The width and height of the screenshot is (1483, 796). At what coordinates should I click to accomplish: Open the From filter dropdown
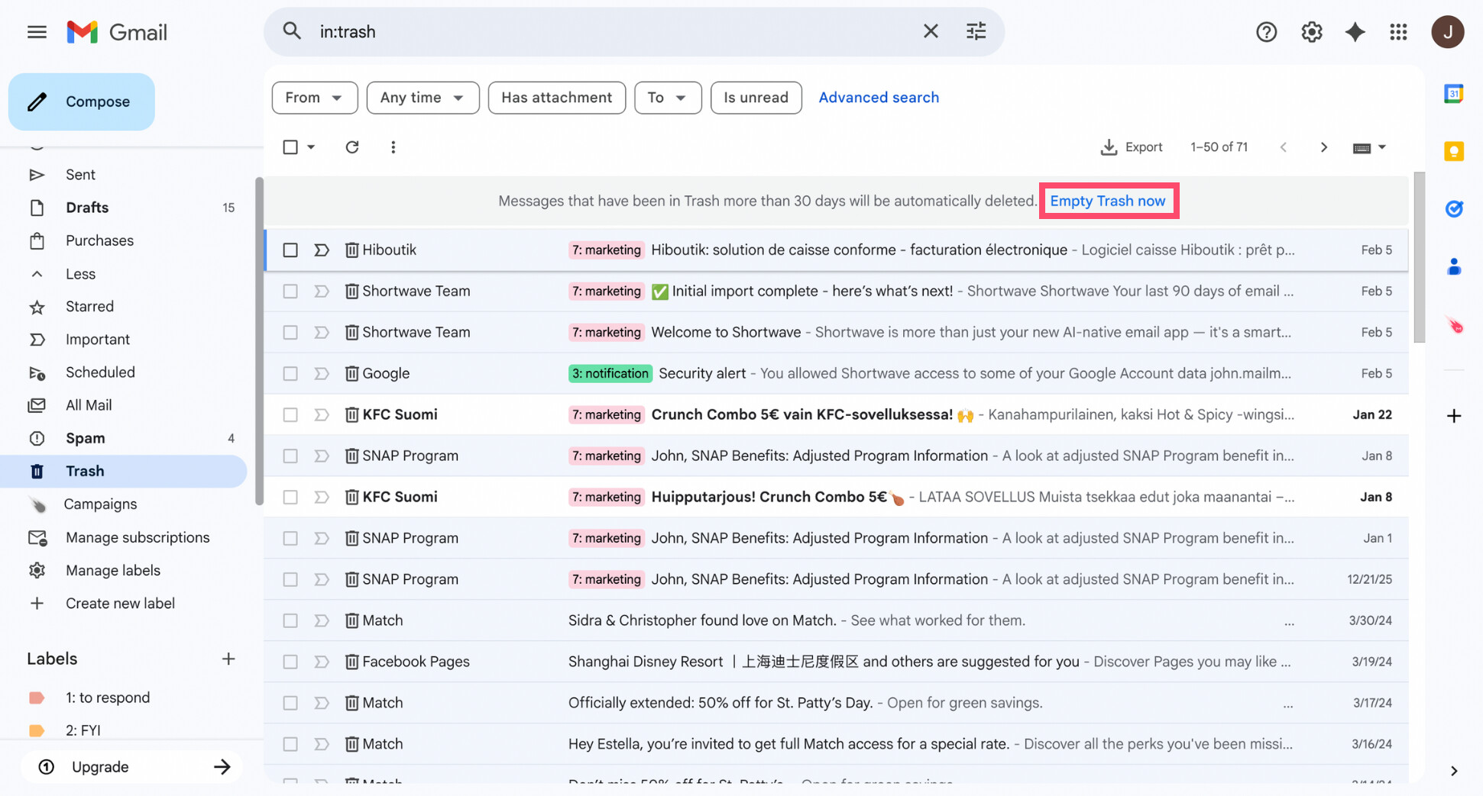[x=314, y=97]
